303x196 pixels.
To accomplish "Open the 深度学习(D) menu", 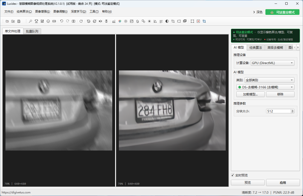I will [x=78, y=11].
